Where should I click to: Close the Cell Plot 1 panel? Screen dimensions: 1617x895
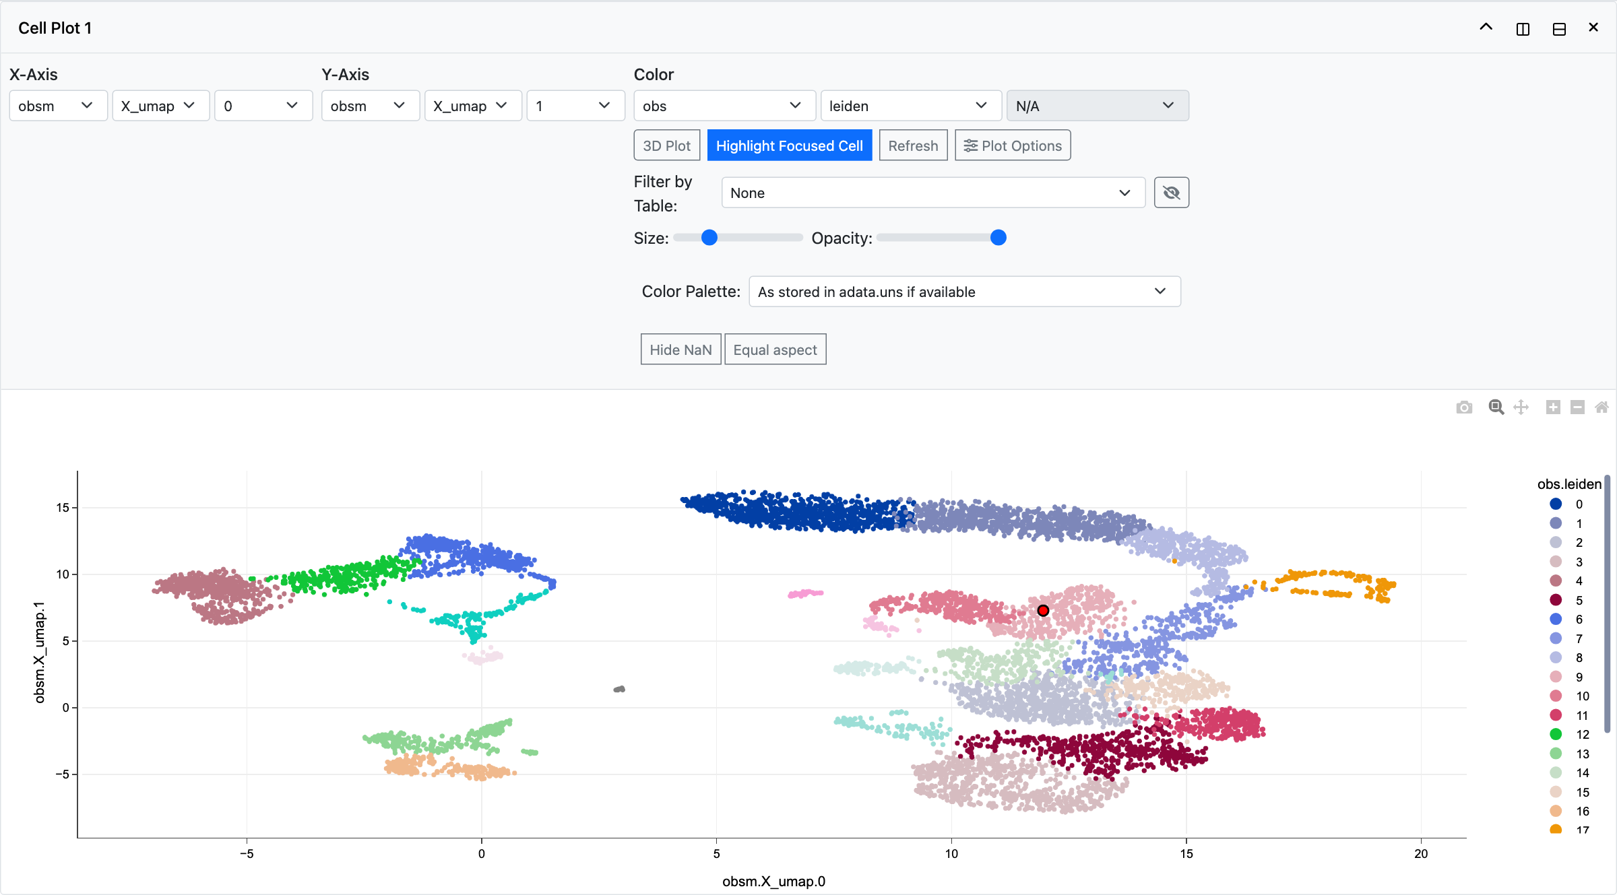(x=1593, y=28)
